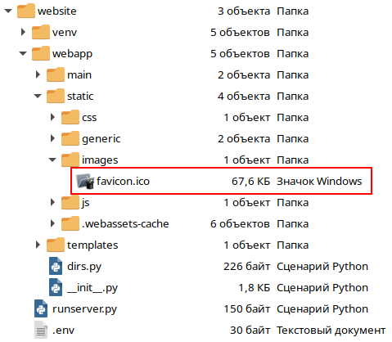Collapse the images folder

(52, 160)
